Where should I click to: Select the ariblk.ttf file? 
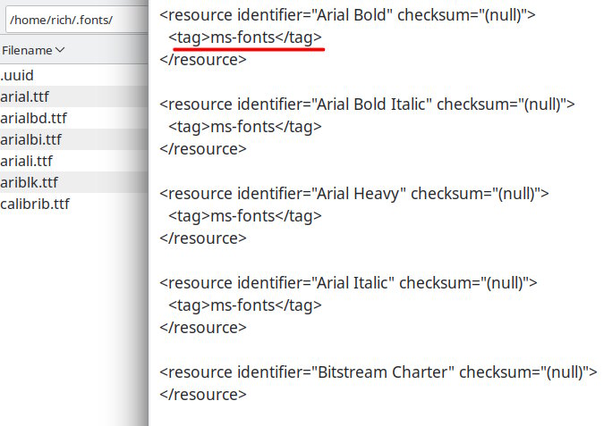29,183
